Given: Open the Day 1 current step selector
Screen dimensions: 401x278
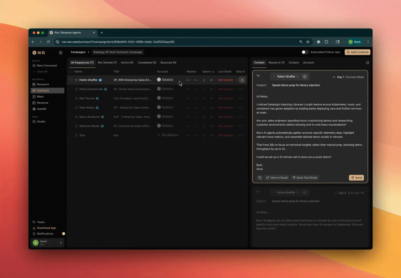Looking at the screenshot, I should tap(348, 77).
